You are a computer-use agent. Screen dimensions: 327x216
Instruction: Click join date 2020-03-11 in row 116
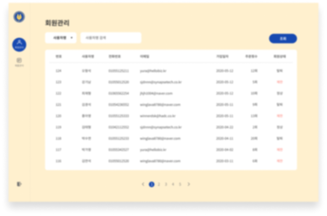click(225, 161)
